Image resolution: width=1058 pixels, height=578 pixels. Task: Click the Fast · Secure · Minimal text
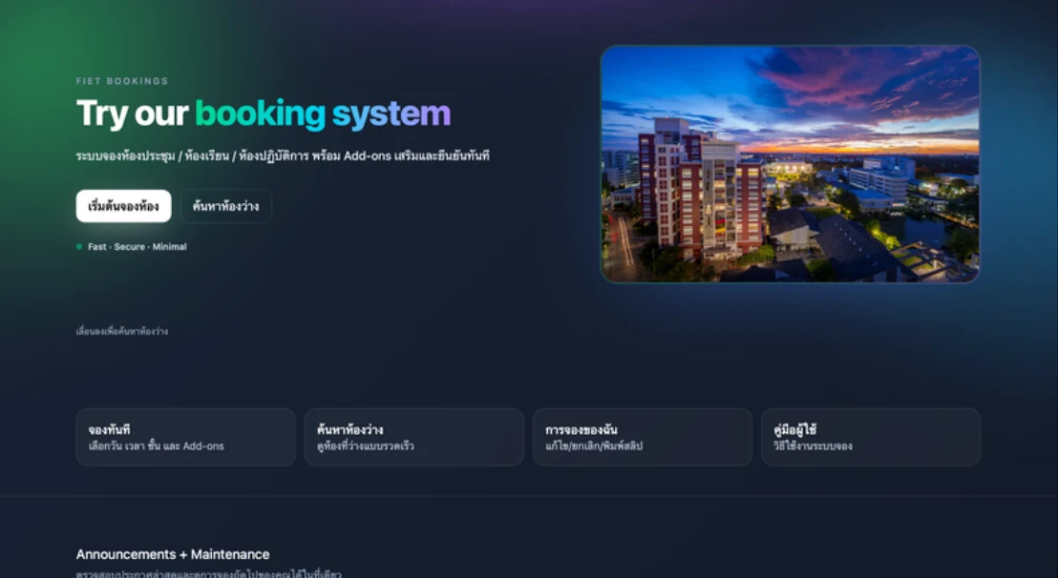137,247
